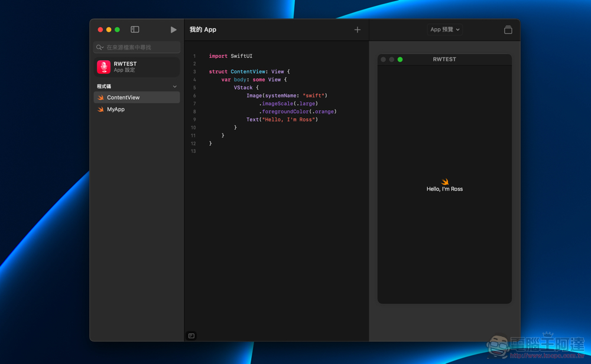Click line number 9 in the gutter
The image size is (591, 364).
click(x=194, y=120)
